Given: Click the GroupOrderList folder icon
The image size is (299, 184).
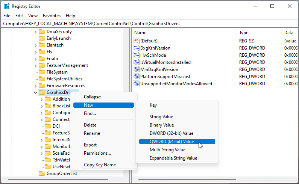Looking at the screenshot, I should pos(42,173).
